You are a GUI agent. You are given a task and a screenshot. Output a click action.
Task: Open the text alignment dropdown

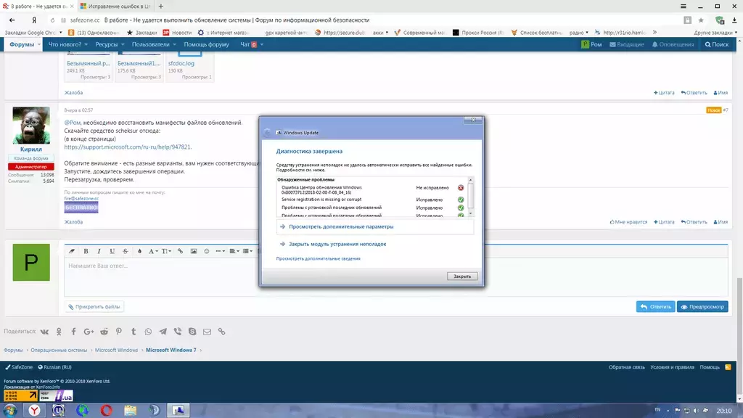[234, 251]
